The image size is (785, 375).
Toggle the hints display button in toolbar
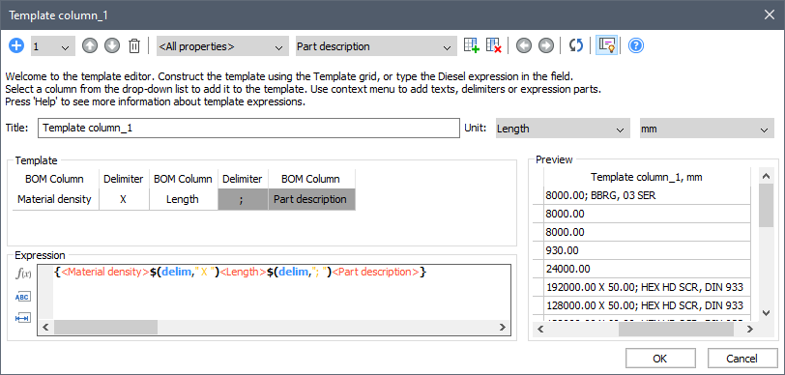point(606,45)
